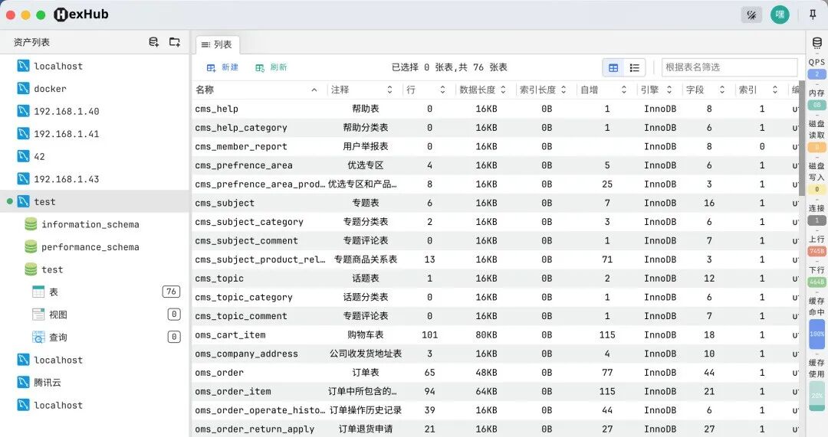Select the 192.168.1.43 connection
The image size is (828, 437).
pos(94,178)
